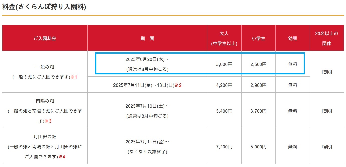Click the 無料 cell in the highlighted row

293,64
